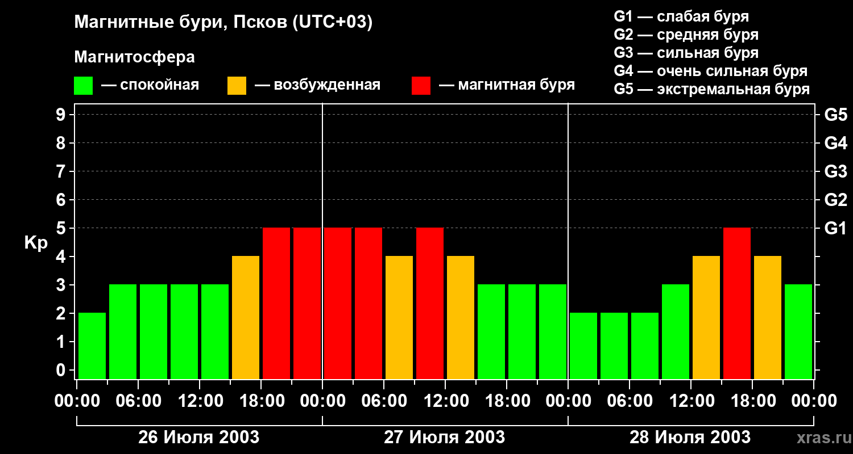The width and height of the screenshot is (853, 454).
Task: Click the 'Магнитосфера' subtitle
Action: point(135,57)
